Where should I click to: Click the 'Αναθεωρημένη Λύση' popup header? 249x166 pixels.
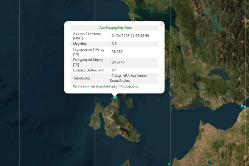pos(116,28)
